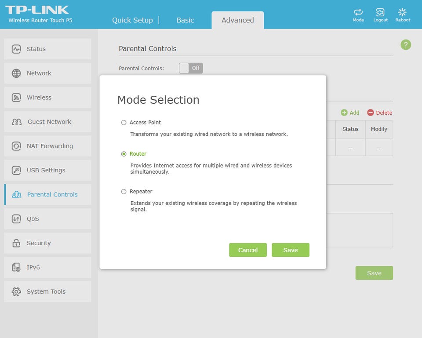
Task: Click the Mode icon in header
Action: (358, 12)
